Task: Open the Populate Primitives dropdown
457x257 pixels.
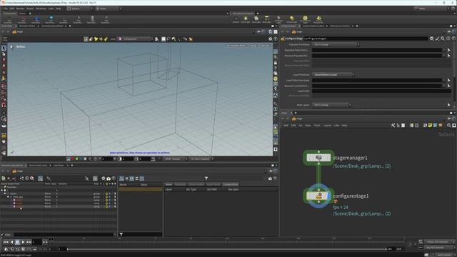Action: pos(336,44)
